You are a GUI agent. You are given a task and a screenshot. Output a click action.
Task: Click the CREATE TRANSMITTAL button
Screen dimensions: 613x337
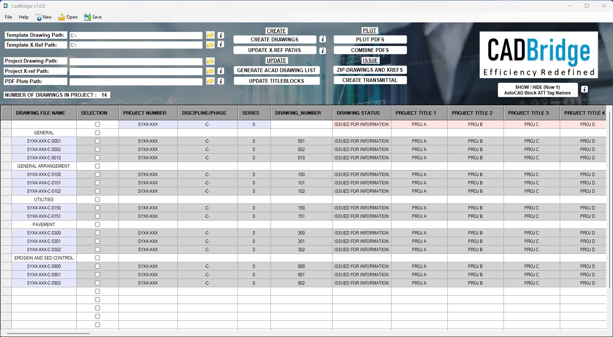point(370,80)
